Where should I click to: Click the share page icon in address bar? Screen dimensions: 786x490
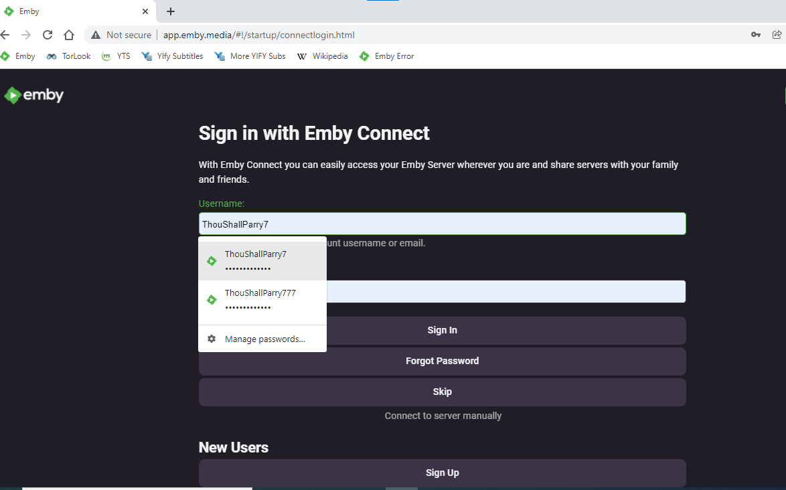tap(777, 35)
